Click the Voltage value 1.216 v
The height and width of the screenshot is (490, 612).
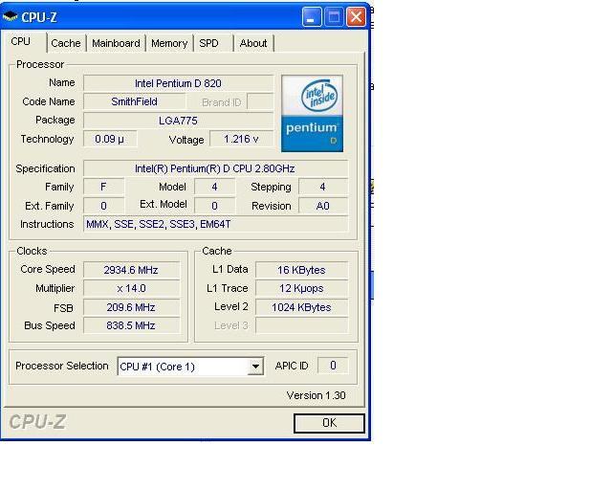(241, 139)
